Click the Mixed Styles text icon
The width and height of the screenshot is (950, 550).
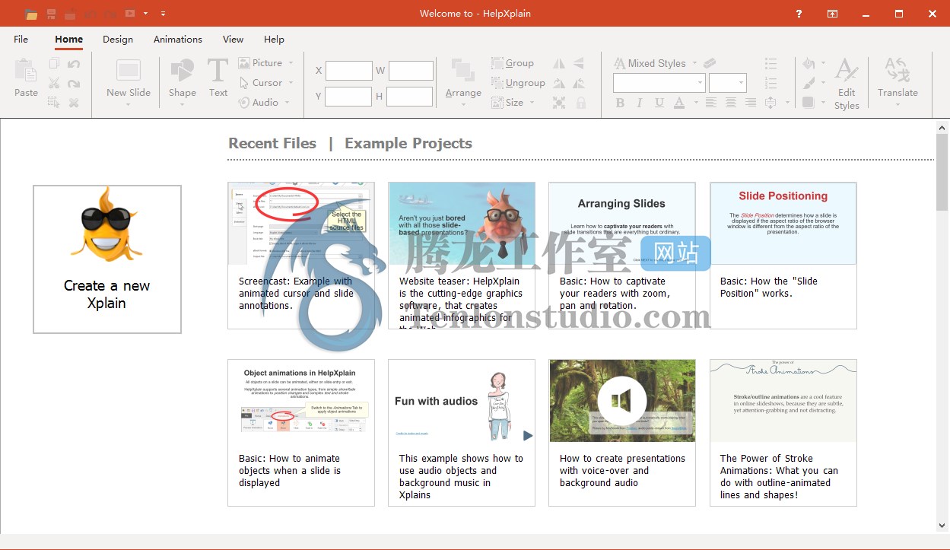click(x=619, y=63)
